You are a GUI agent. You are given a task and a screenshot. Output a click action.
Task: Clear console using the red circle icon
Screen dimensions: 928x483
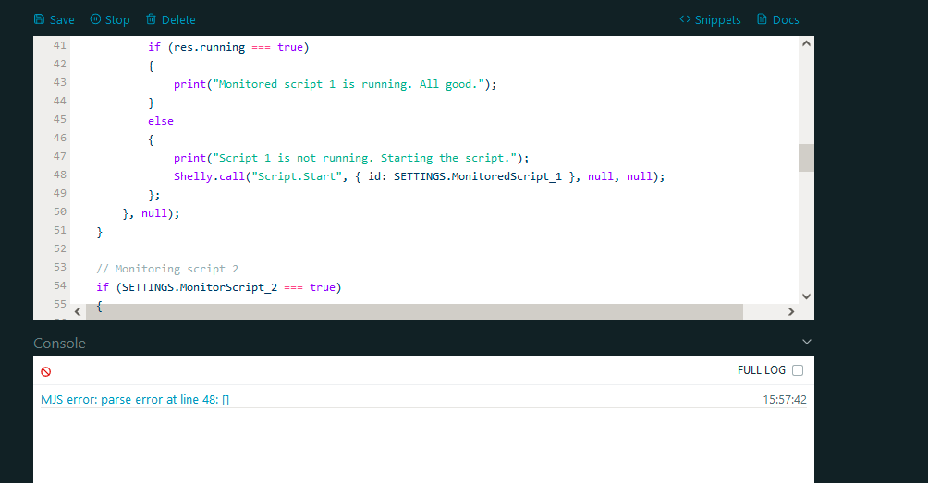click(46, 371)
